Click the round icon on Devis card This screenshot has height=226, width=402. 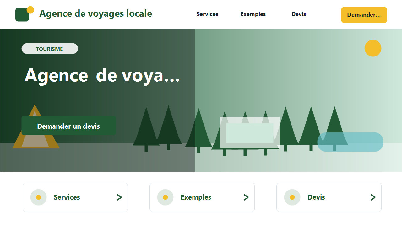[292, 197]
